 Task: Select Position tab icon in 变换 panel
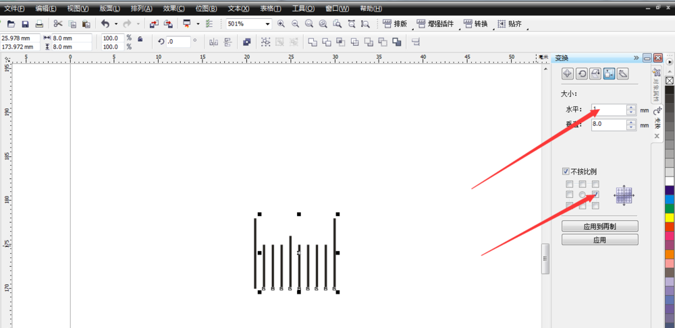568,74
